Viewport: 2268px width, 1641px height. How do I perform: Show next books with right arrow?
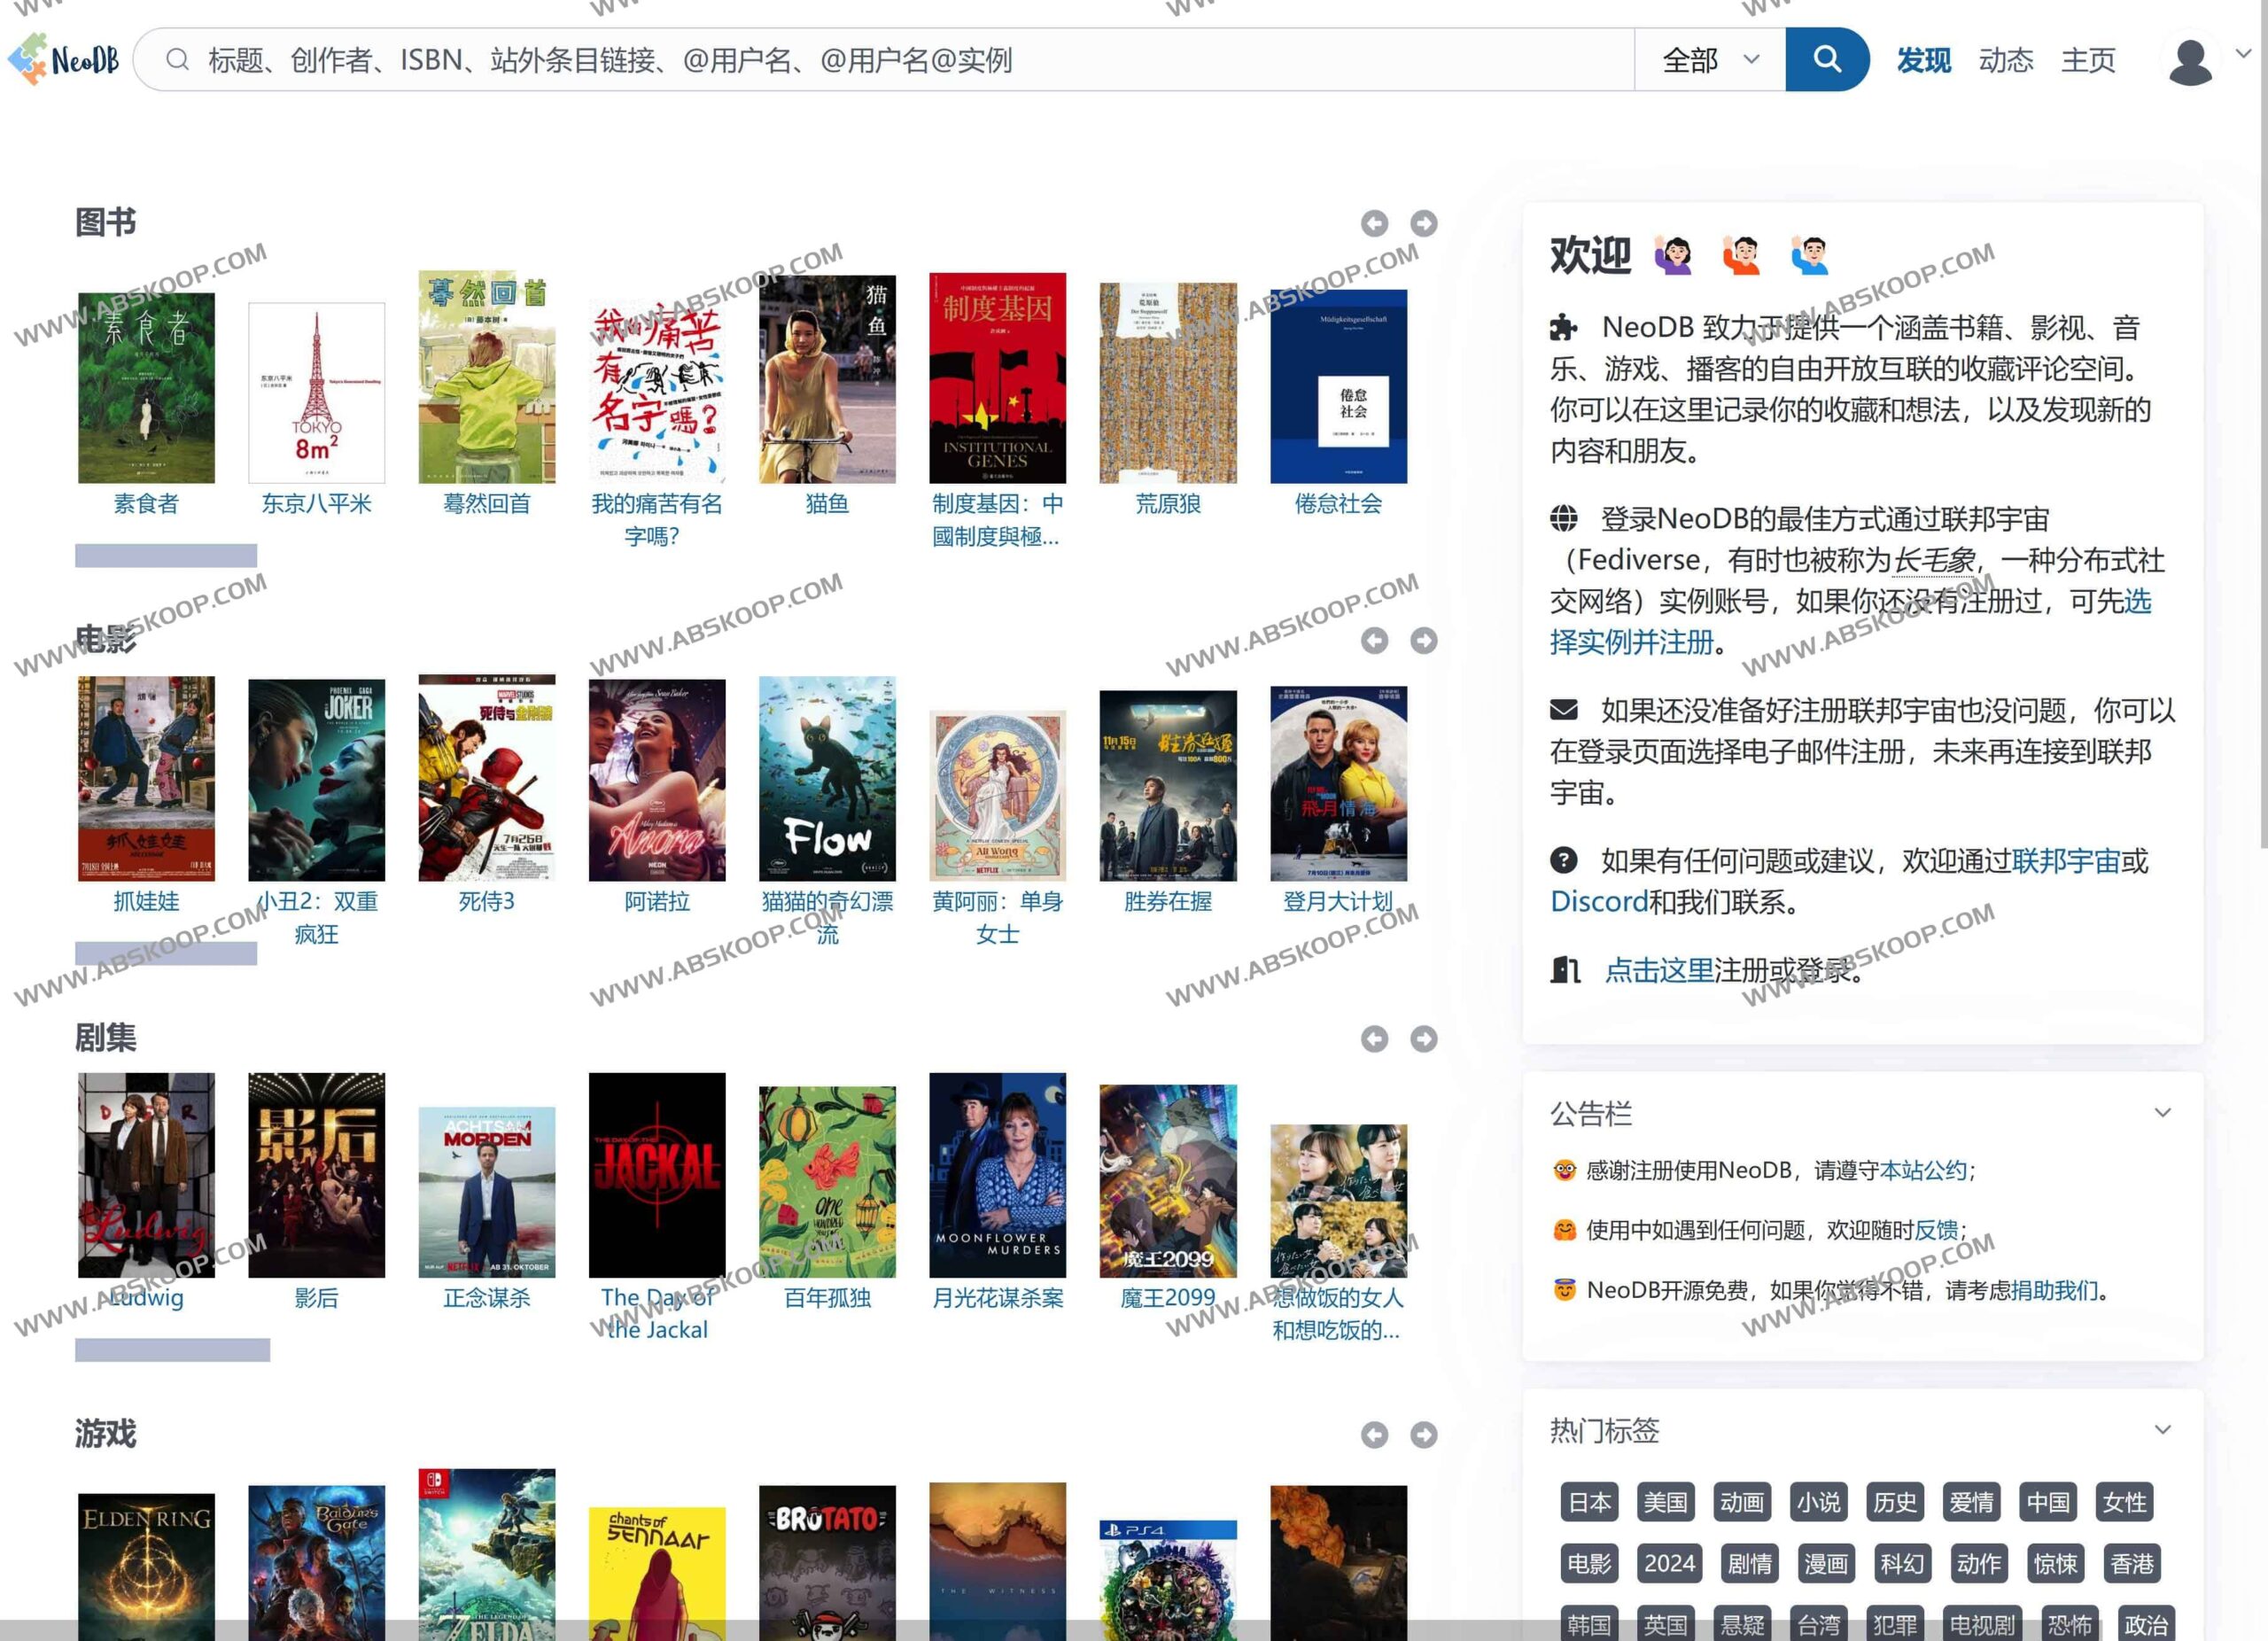point(1424,223)
